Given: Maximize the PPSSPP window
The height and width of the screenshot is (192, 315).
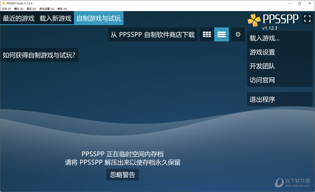Looking at the screenshot, I should pos(300,3).
